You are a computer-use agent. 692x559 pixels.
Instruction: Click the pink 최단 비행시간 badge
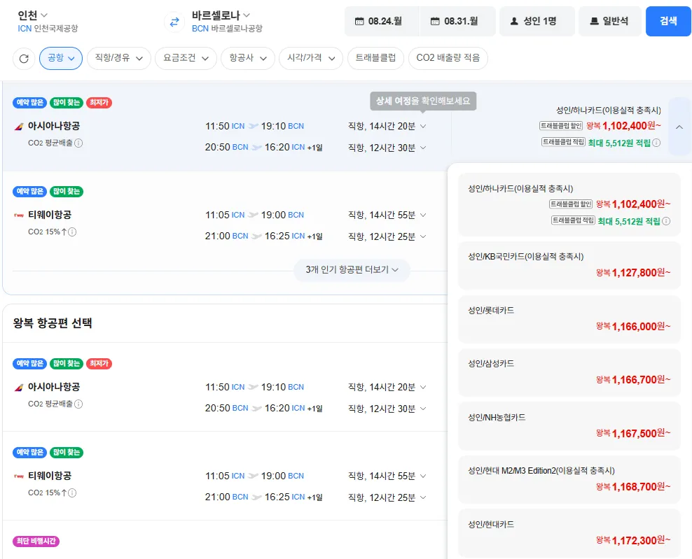(x=36, y=541)
